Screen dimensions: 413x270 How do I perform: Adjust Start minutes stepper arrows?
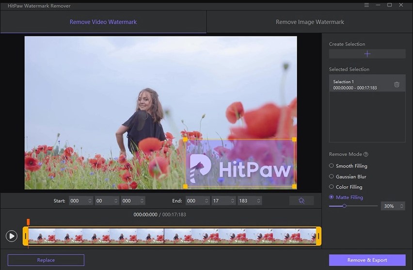pyautogui.click(x=116, y=201)
